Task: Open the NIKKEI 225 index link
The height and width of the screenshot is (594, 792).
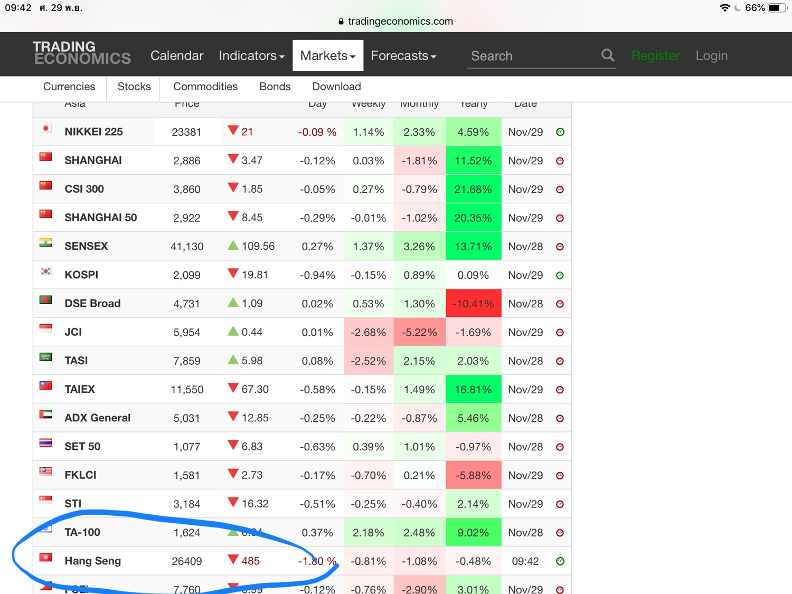Action: (93, 132)
